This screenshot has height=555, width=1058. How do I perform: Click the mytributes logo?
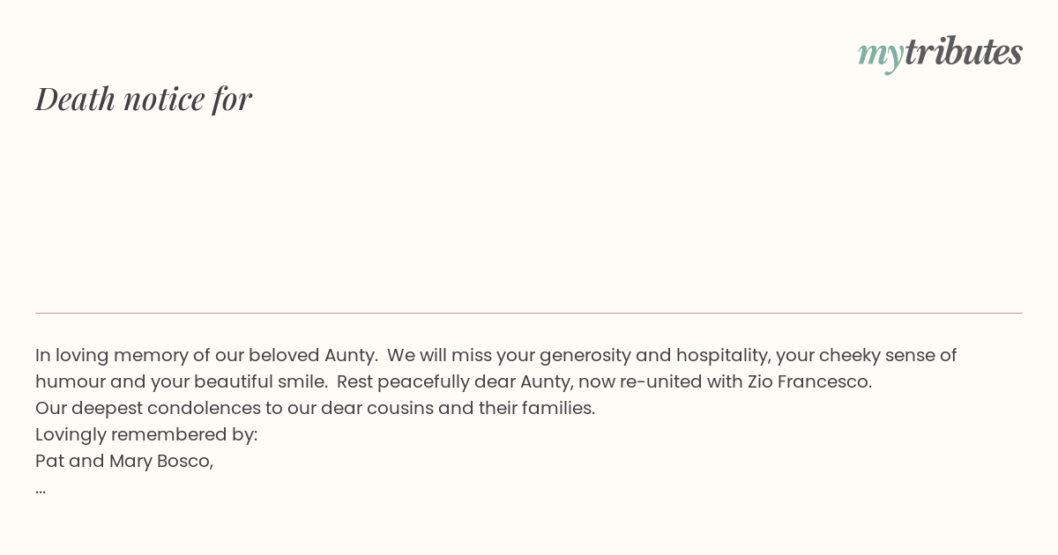coord(940,53)
